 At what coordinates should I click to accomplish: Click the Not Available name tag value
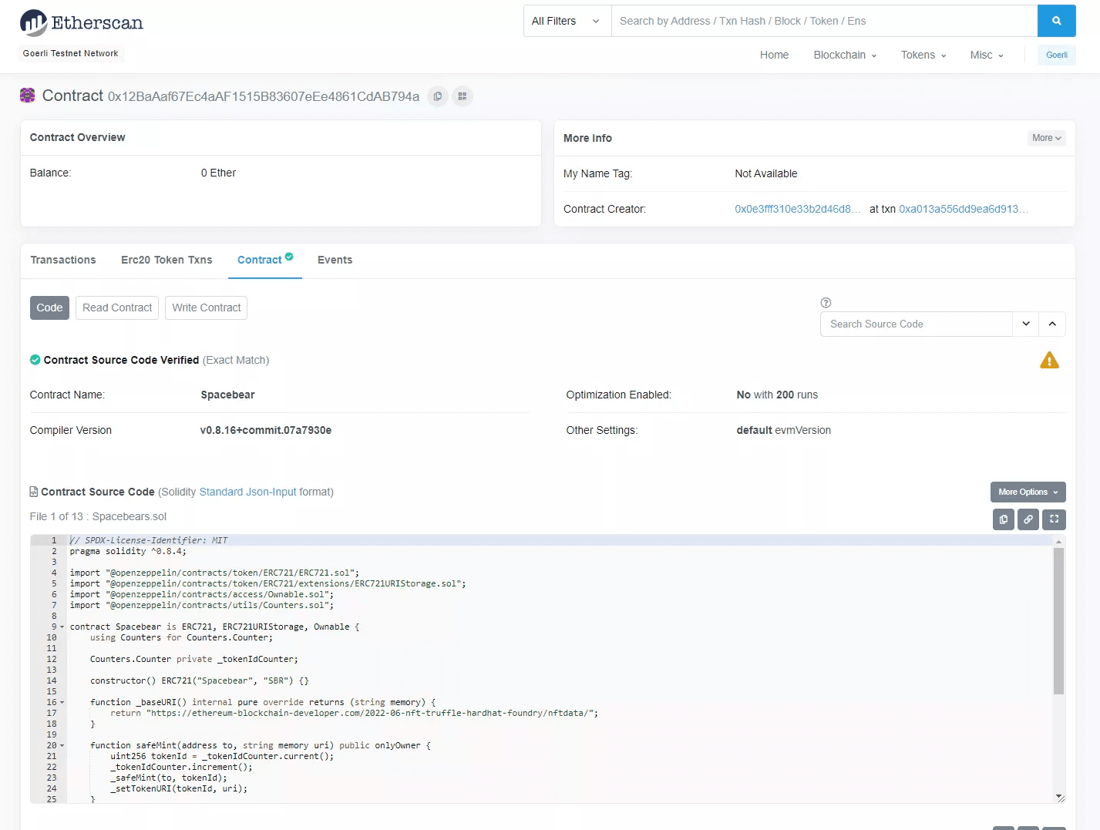pos(766,173)
